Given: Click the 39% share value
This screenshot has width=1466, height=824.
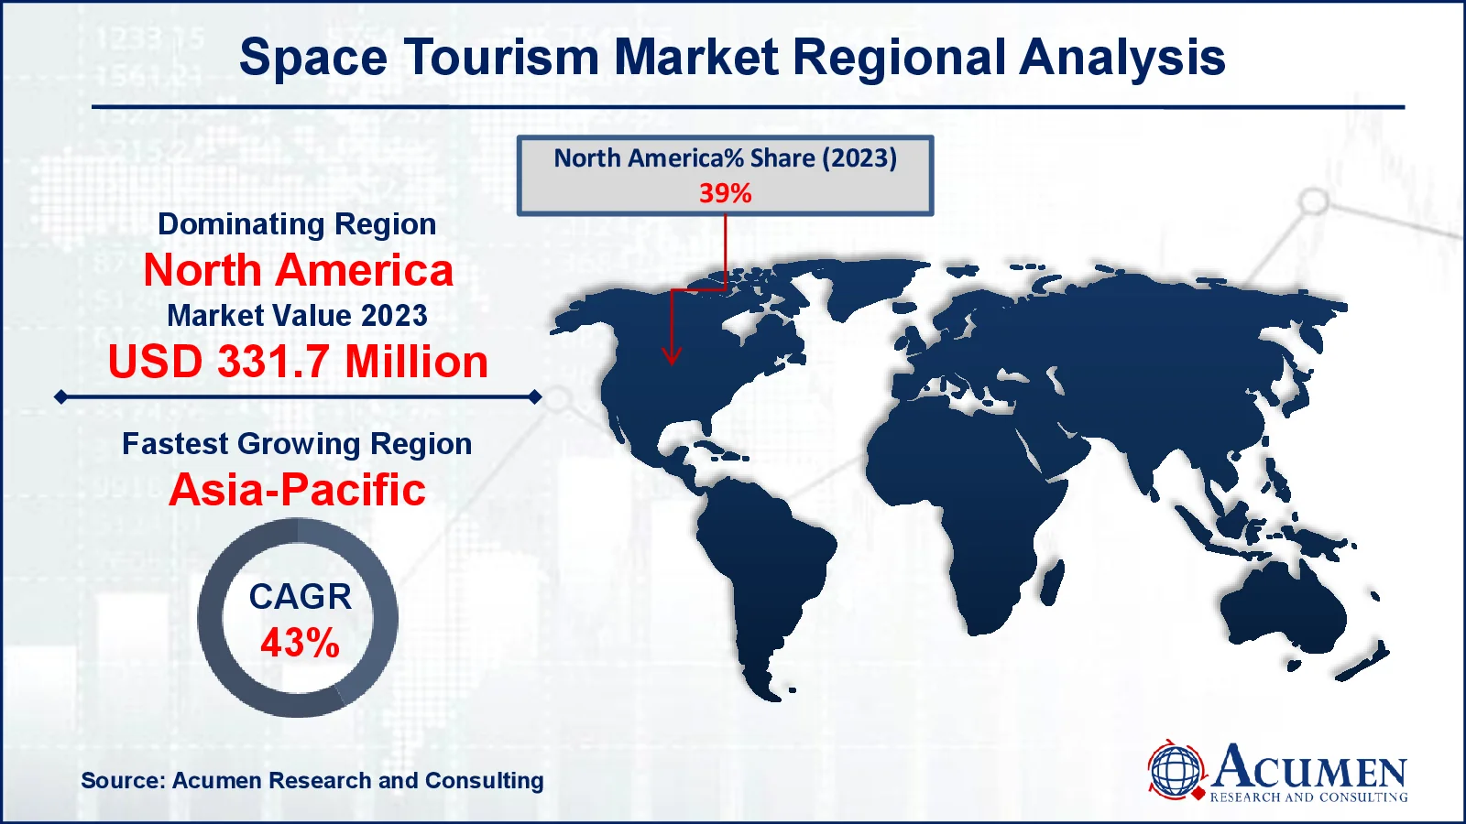Looking at the screenshot, I should coord(725,193).
